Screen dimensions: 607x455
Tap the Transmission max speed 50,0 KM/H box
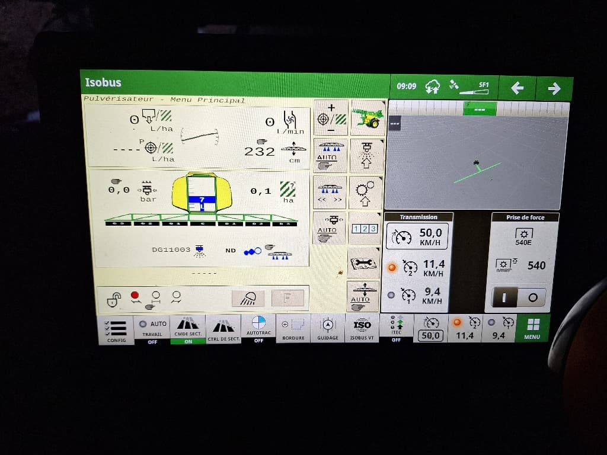(417, 236)
